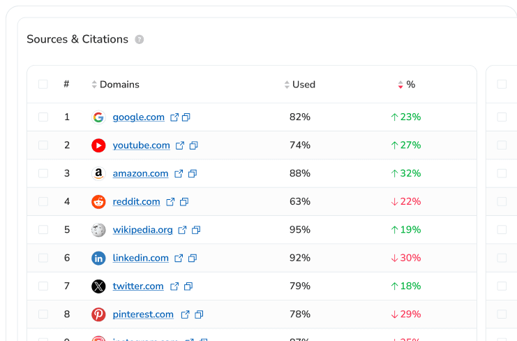Check the google.com row checkbox
The height and width of the screenshot is (341, 517).
[x=43, y=117]
